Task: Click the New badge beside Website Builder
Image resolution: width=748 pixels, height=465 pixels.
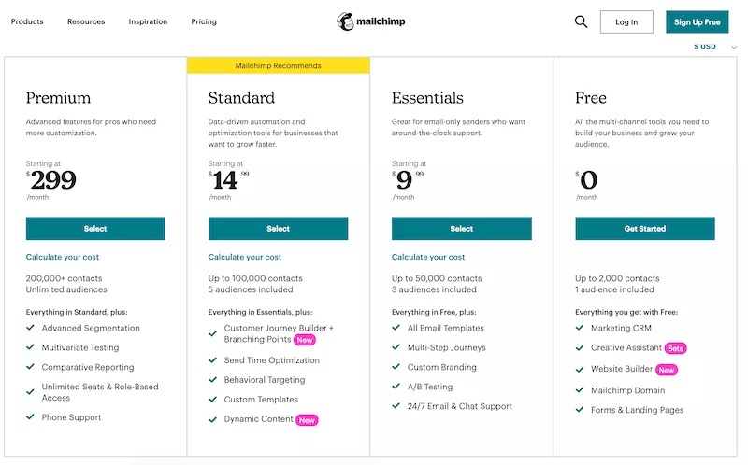Action: [666, 370]
